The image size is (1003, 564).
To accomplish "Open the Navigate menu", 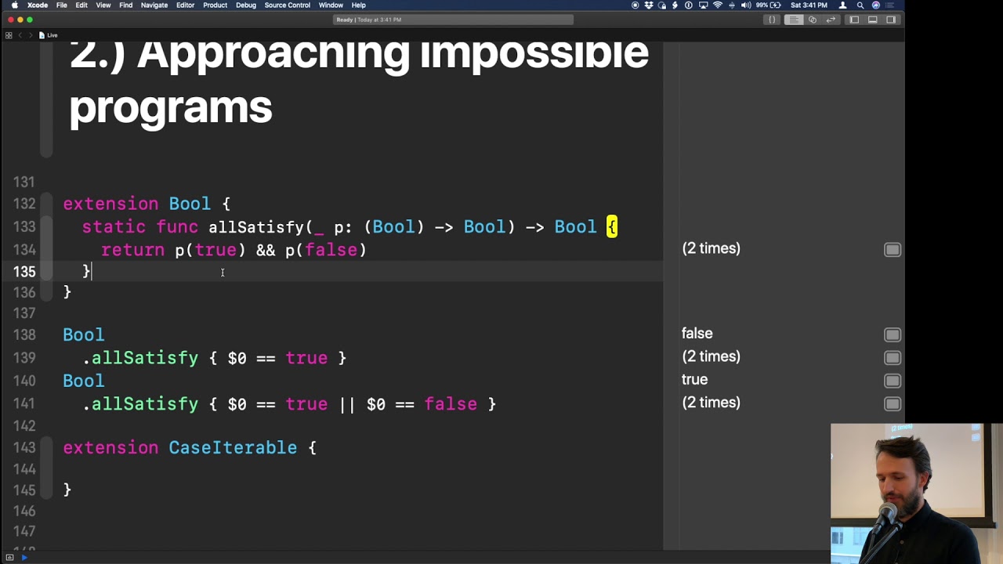I will (154, 5).
